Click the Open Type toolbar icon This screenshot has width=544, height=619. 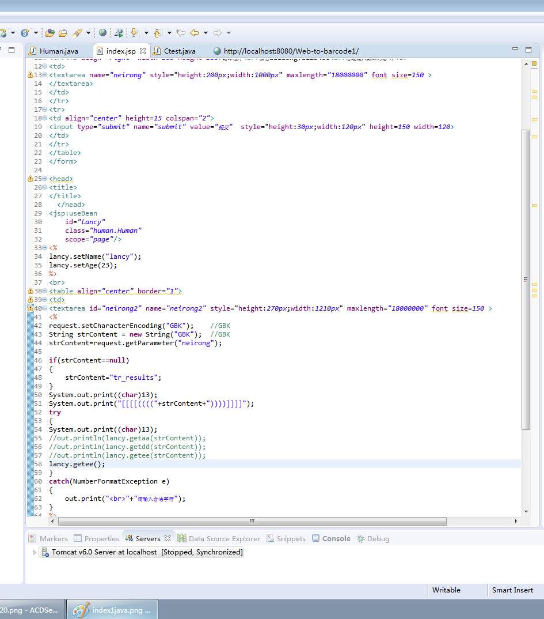click(x=50, y=33)
